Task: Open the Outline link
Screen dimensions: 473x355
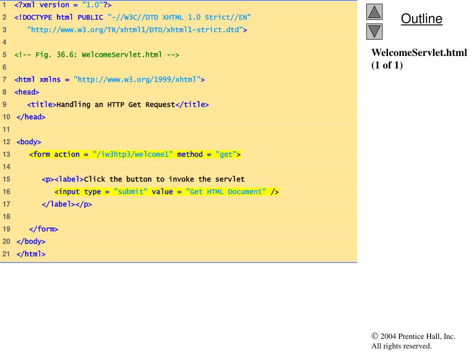Action: (421, 18)
